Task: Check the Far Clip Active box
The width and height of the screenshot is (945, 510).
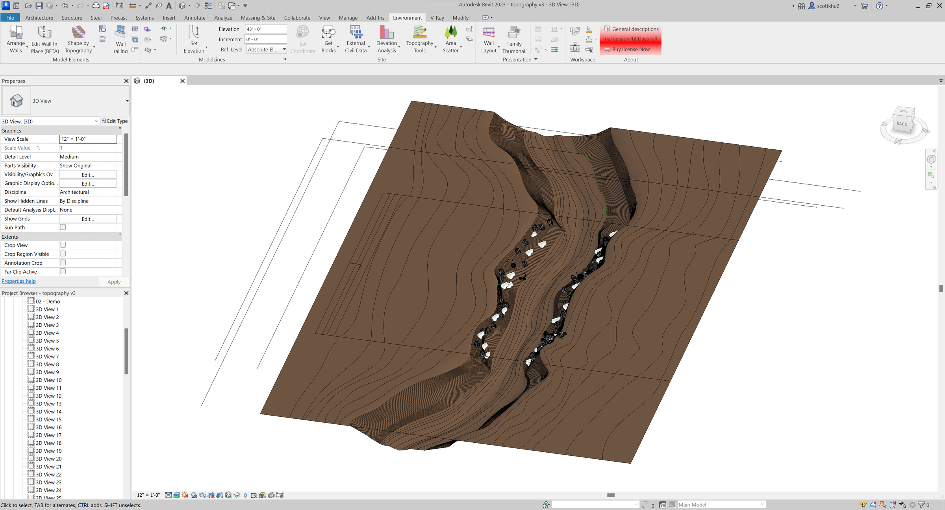Action: click(63, 271)
